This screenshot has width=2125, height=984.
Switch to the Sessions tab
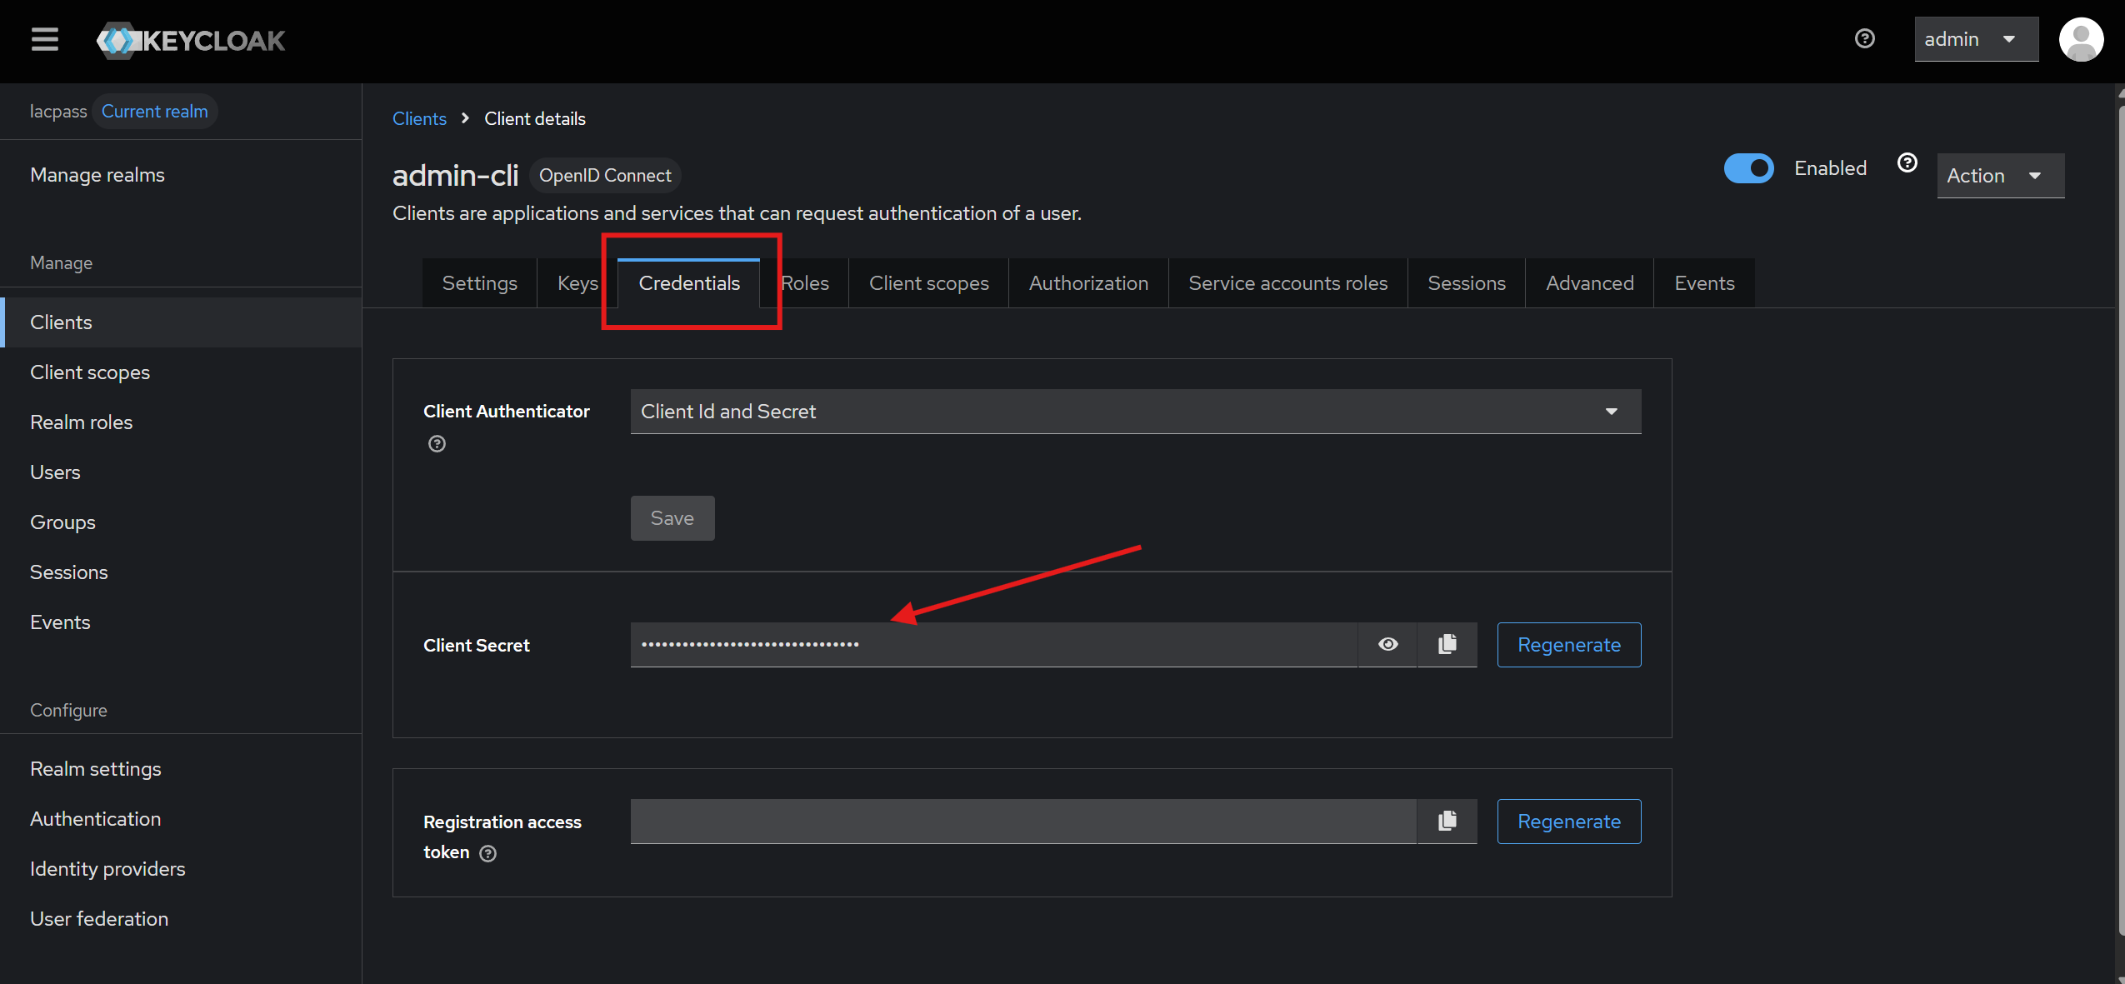(1467, 283)
